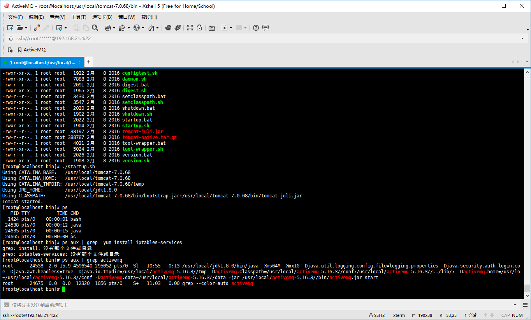Open the compose bar hamburger menu
This screenshot has height=320, width=531.
click(x=526, y=305)
